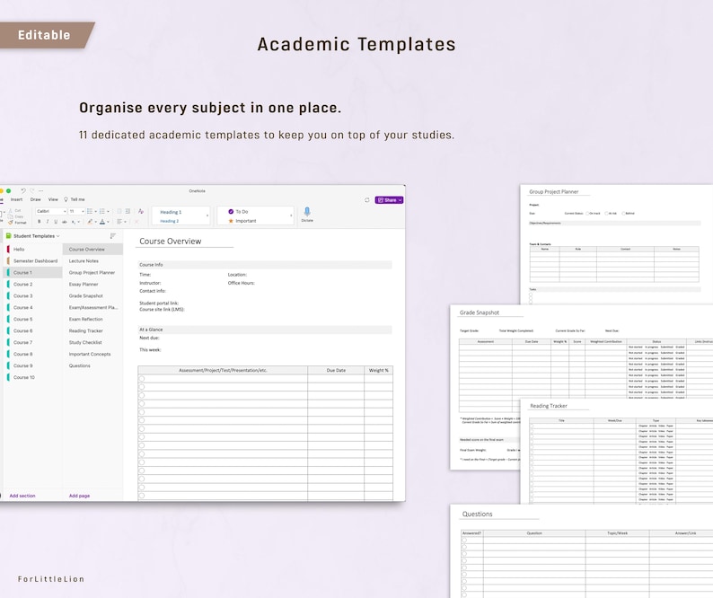The image size is (713, 598).
Task: Check first Answered checkbox in Questions page
Action: 464,541
